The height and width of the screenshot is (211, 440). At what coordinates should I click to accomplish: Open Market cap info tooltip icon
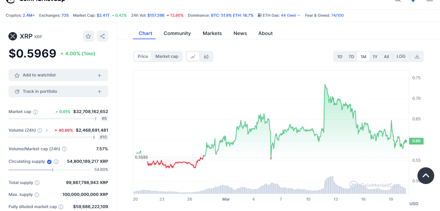(35, 112)
